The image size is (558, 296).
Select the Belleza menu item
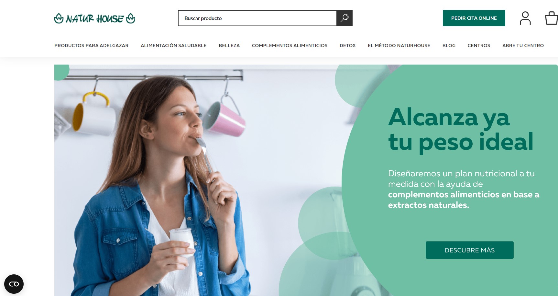tap(229, 46)
